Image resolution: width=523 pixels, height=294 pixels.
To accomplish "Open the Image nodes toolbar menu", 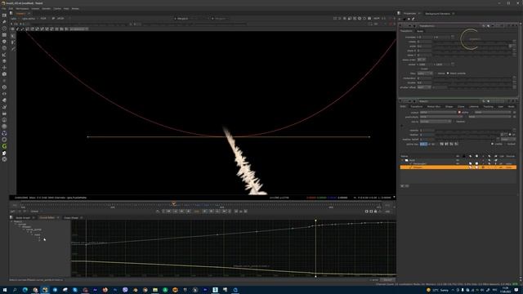I will [x=4, y=16].
